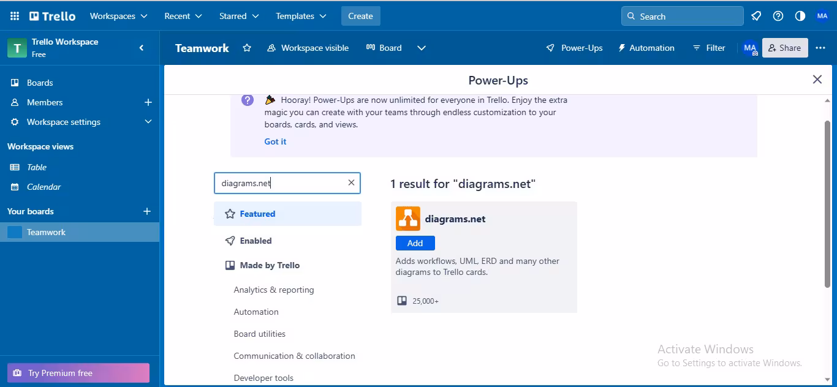Viewport: 837px width, 387px height.
Task: Clear the Power-Ups search text
Action: (x=351, y=182)
